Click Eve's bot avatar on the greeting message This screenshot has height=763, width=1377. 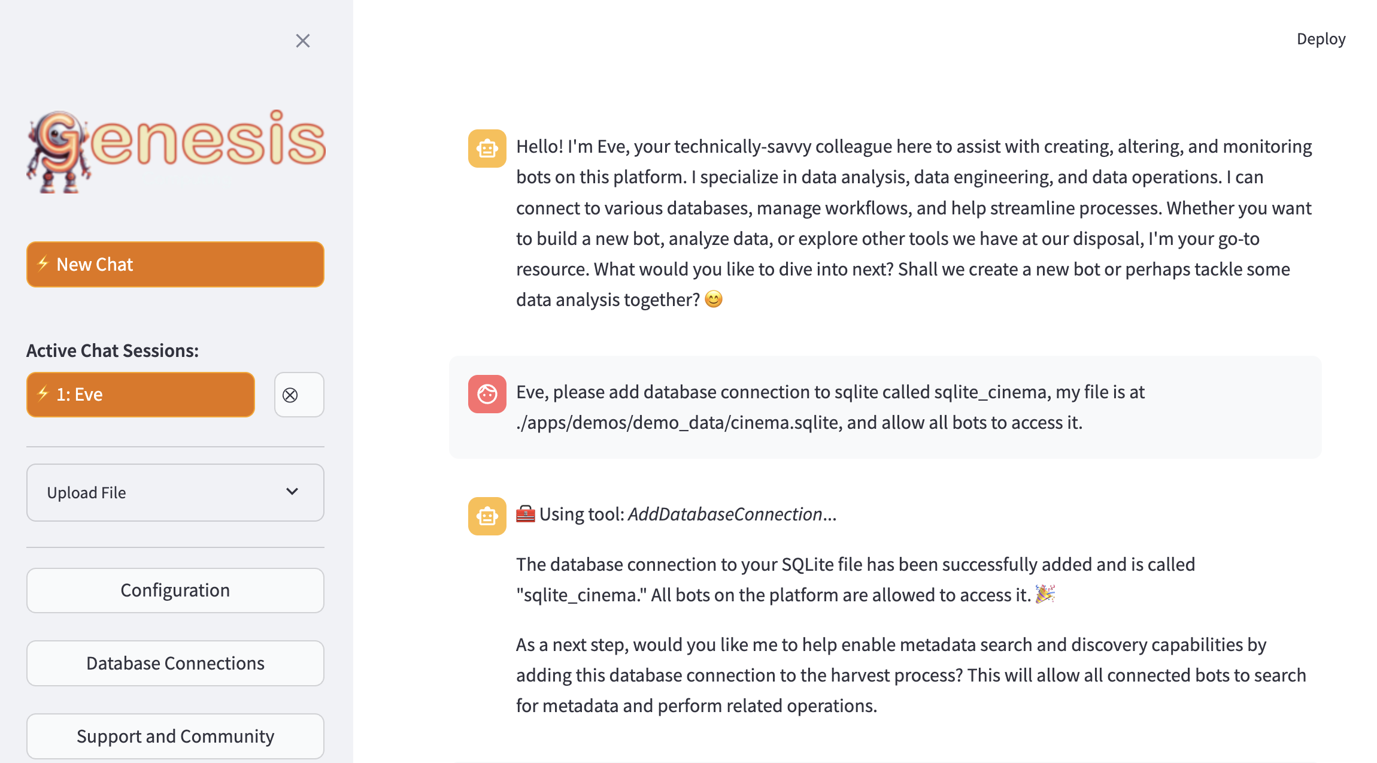[487, 149]
